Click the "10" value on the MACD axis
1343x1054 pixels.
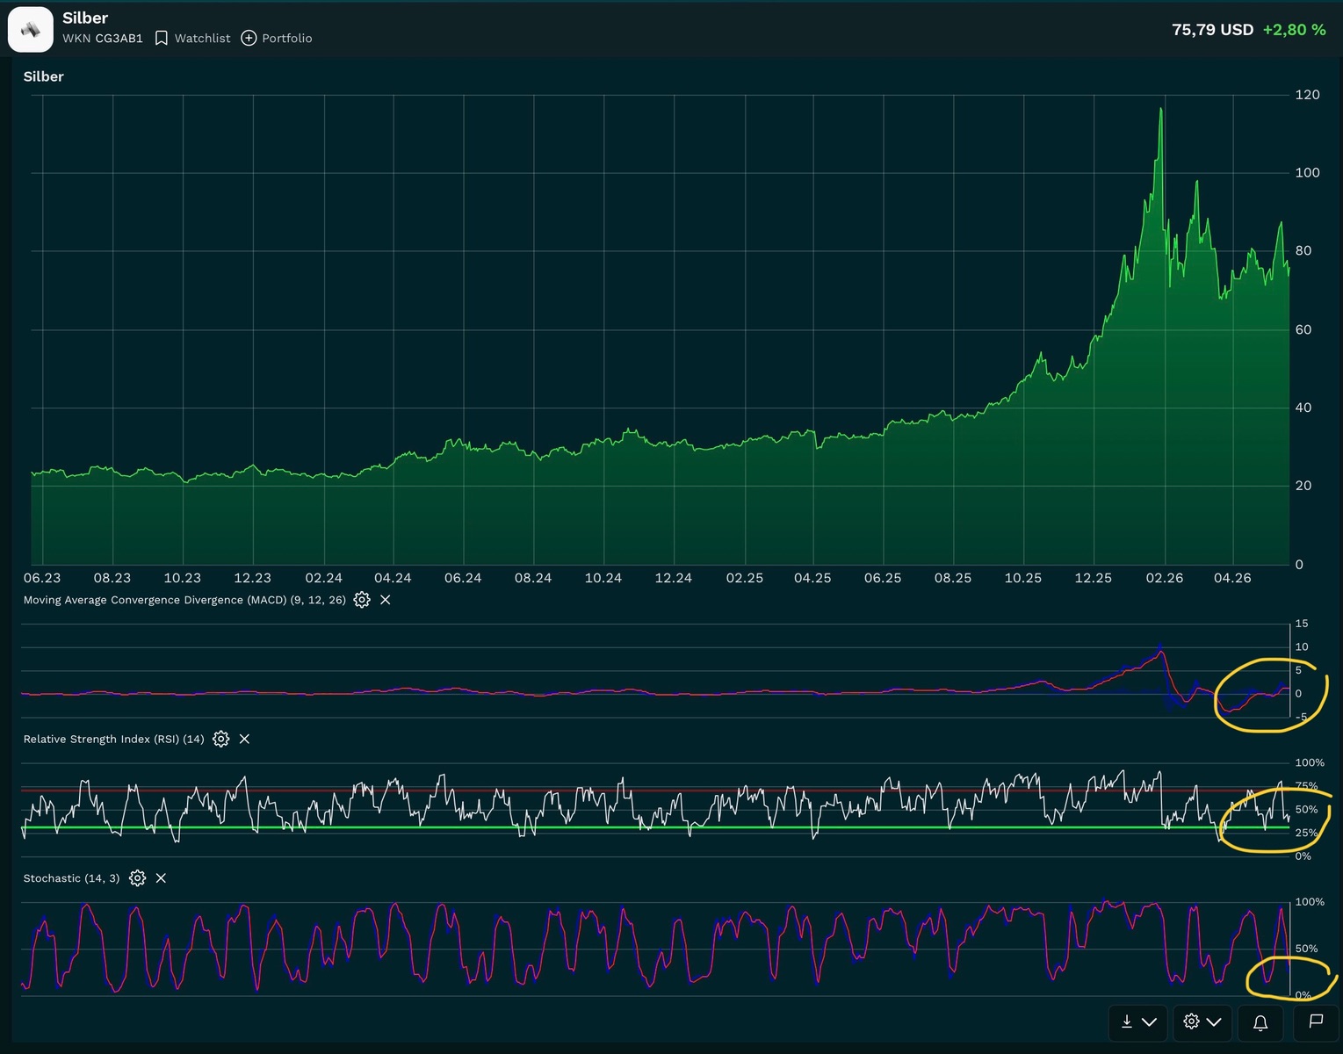click(x=1302, y=647)
